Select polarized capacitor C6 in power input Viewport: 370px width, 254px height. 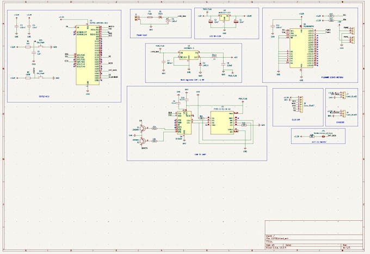click(x=168, y=21)
